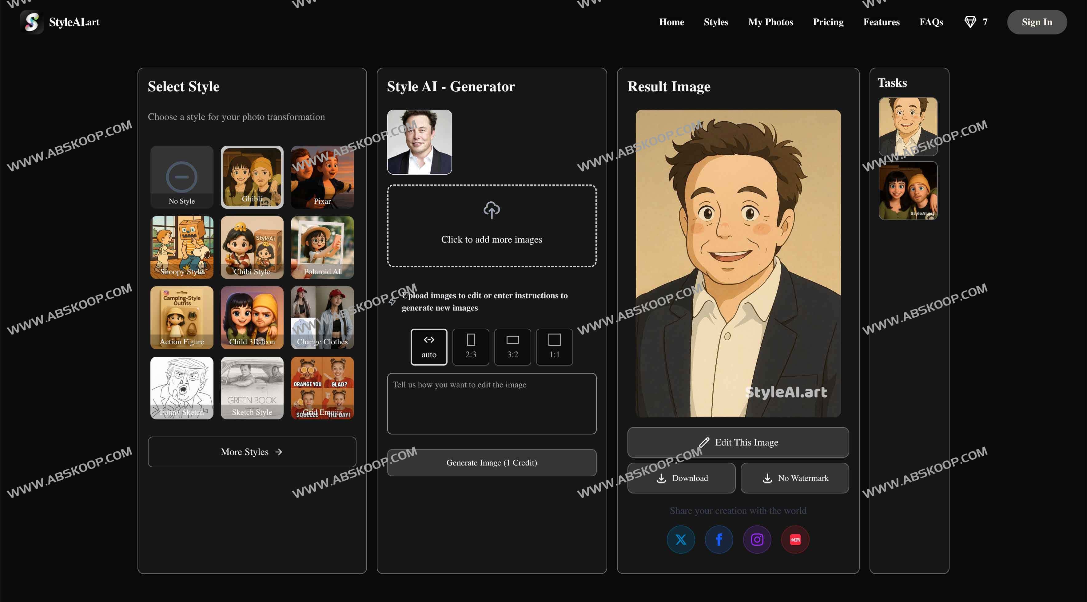Choose the 1:1 square aspect ratio
This screenshot has width=1087, height=602.
click(x=554, y=347)
